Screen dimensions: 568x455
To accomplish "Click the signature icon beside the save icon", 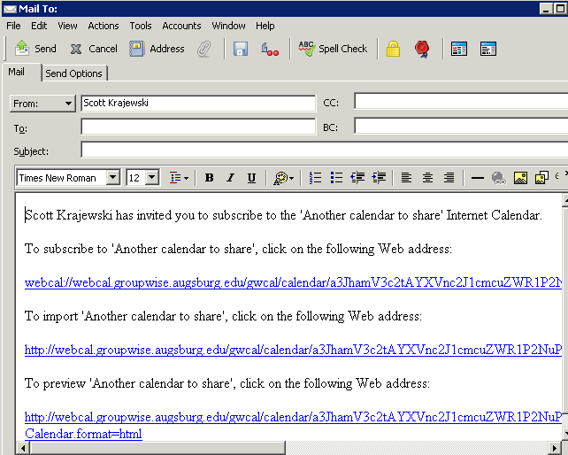I will (x=270, y=49).
